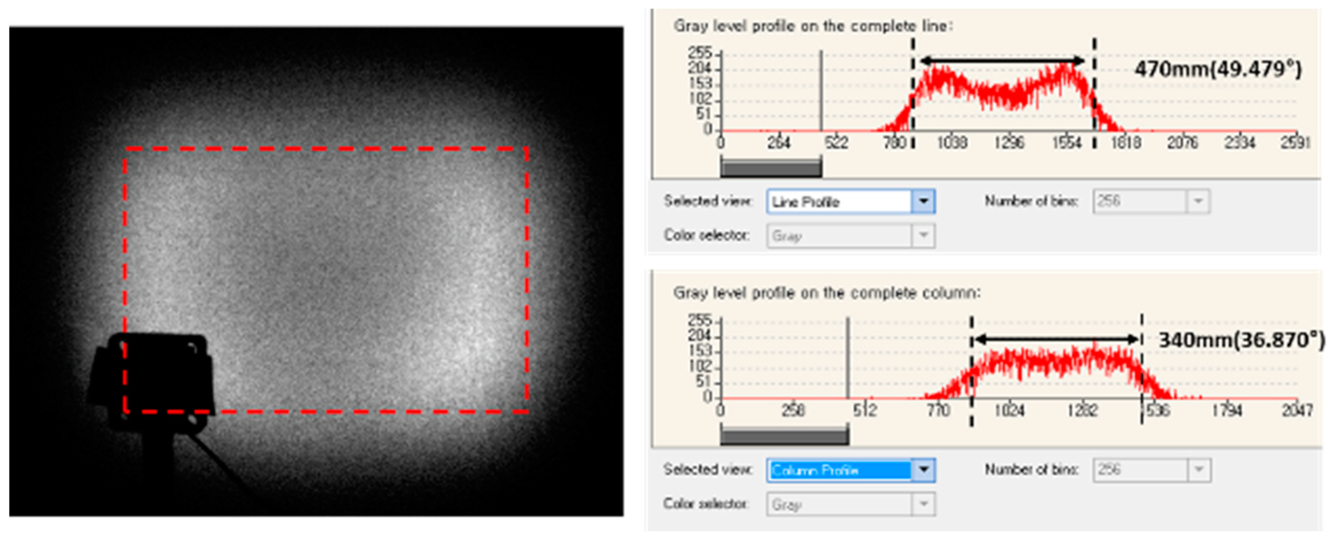Click vertical cursor marker in column profile graph
Screen dimensions: 1335x542
coord(848,357)
